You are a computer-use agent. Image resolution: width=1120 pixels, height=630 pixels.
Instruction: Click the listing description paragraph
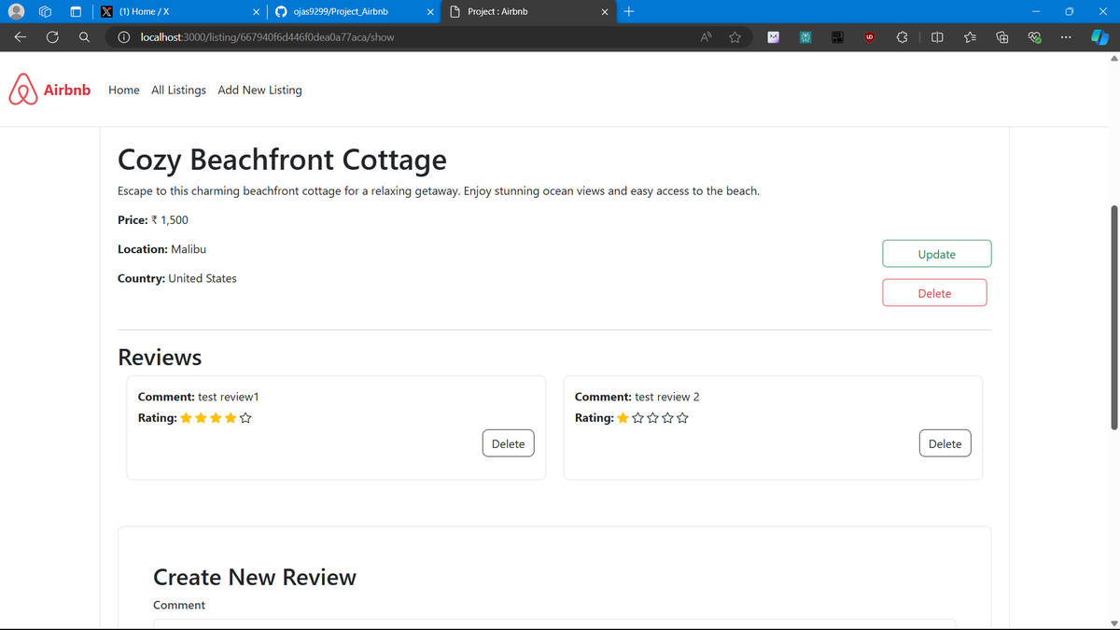click(x=439, y=191)
